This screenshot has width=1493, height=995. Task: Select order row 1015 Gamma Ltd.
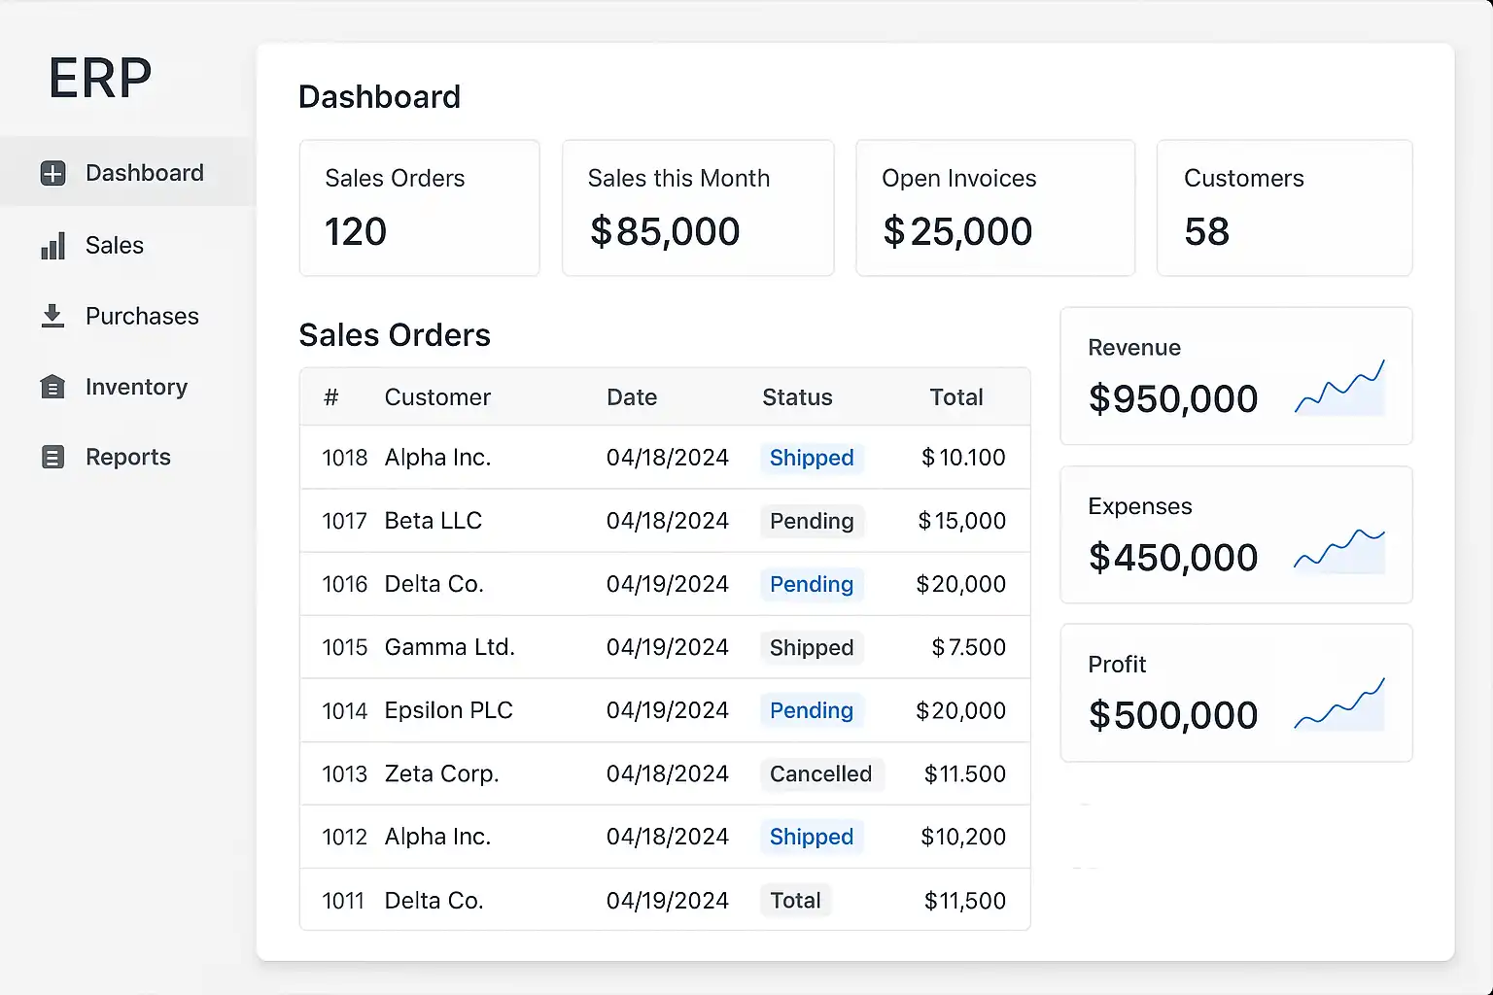664,647
